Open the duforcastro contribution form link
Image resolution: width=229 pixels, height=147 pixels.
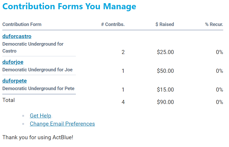coord(17,36)
